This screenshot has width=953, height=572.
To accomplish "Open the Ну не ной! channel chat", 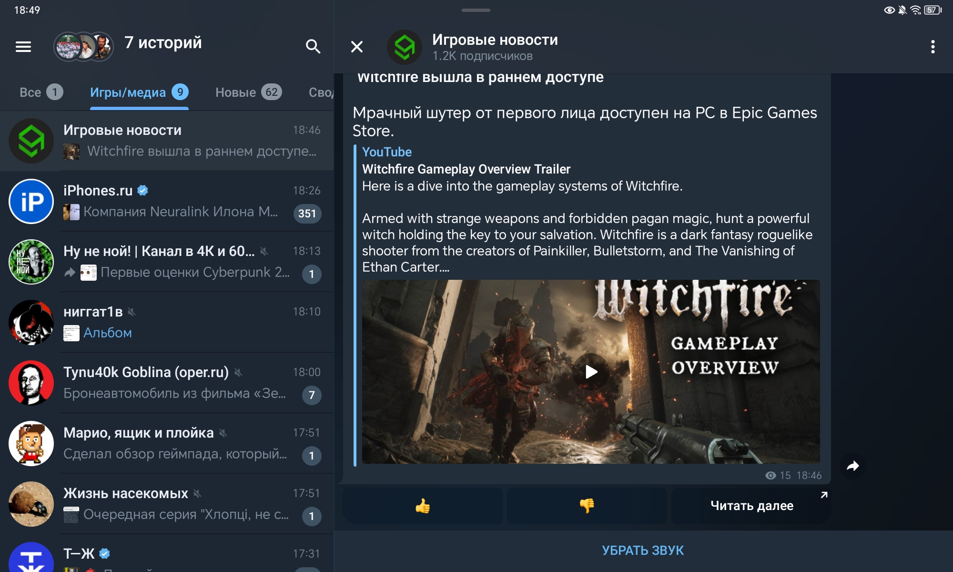I will coord(167,262).
